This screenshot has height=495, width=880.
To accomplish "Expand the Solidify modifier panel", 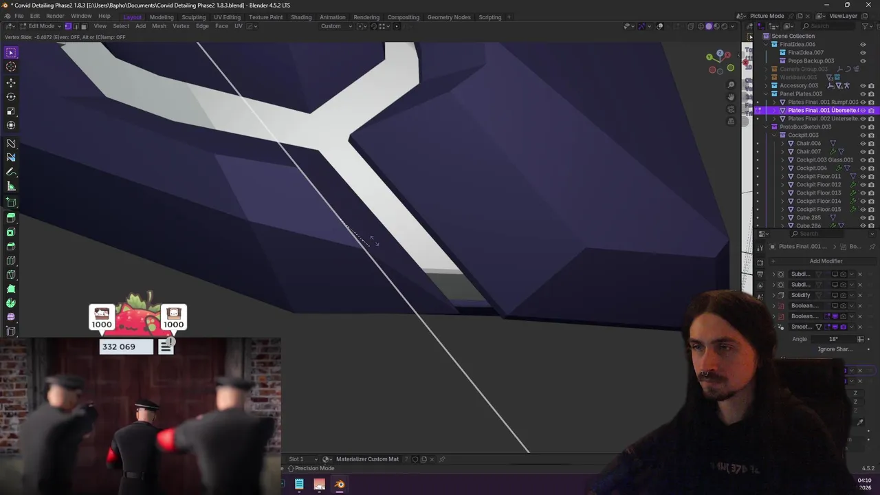I will 773,295.
